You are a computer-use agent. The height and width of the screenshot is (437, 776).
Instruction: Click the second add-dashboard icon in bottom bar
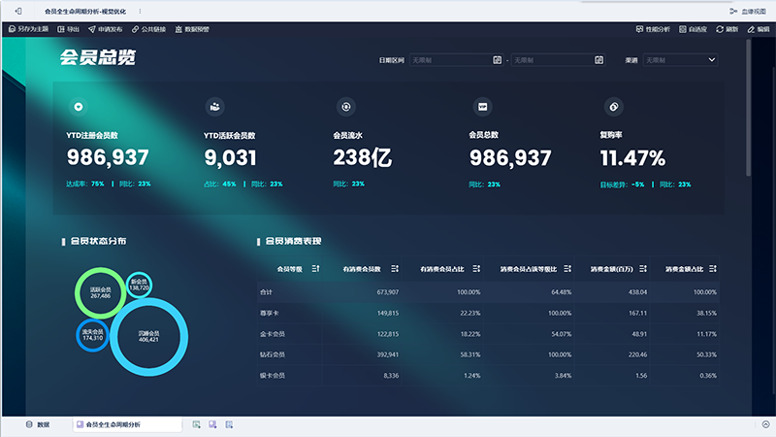[x=212, y=424]
